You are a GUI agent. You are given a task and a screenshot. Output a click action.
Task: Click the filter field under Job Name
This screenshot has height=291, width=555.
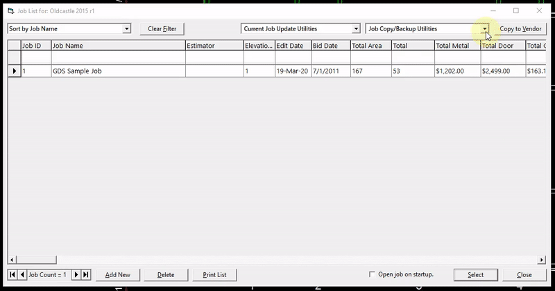pyautogui.click(x=118, y=58)
